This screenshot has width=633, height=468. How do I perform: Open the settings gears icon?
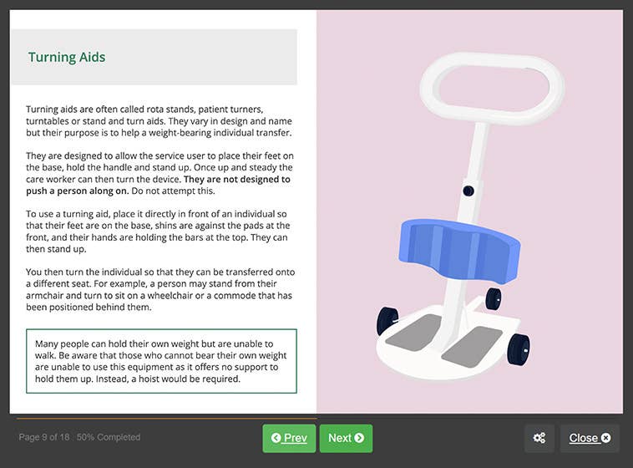tap(539, 438)
